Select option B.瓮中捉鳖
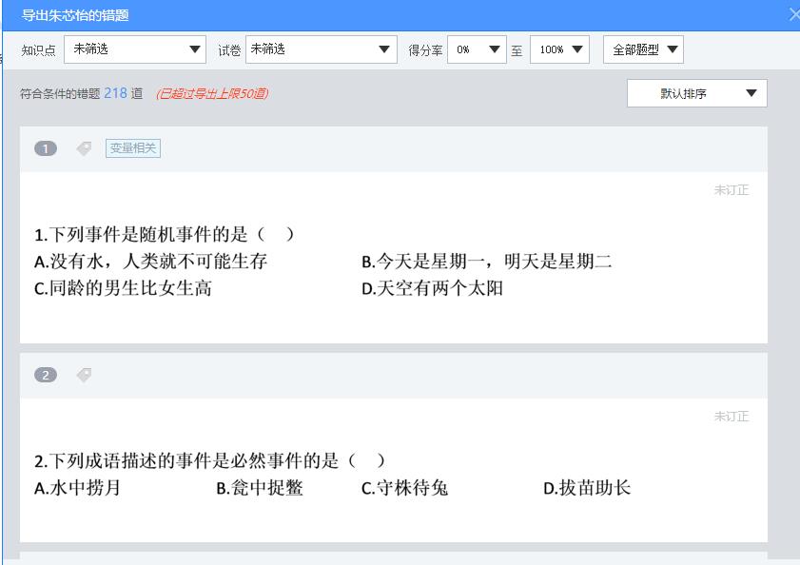 point(260,488)
